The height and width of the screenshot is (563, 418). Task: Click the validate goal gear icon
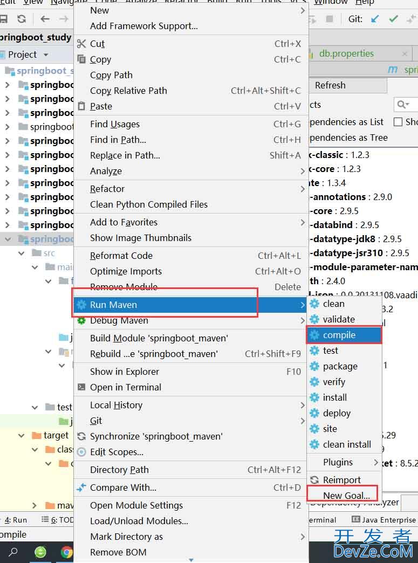[x=314, y=319]
